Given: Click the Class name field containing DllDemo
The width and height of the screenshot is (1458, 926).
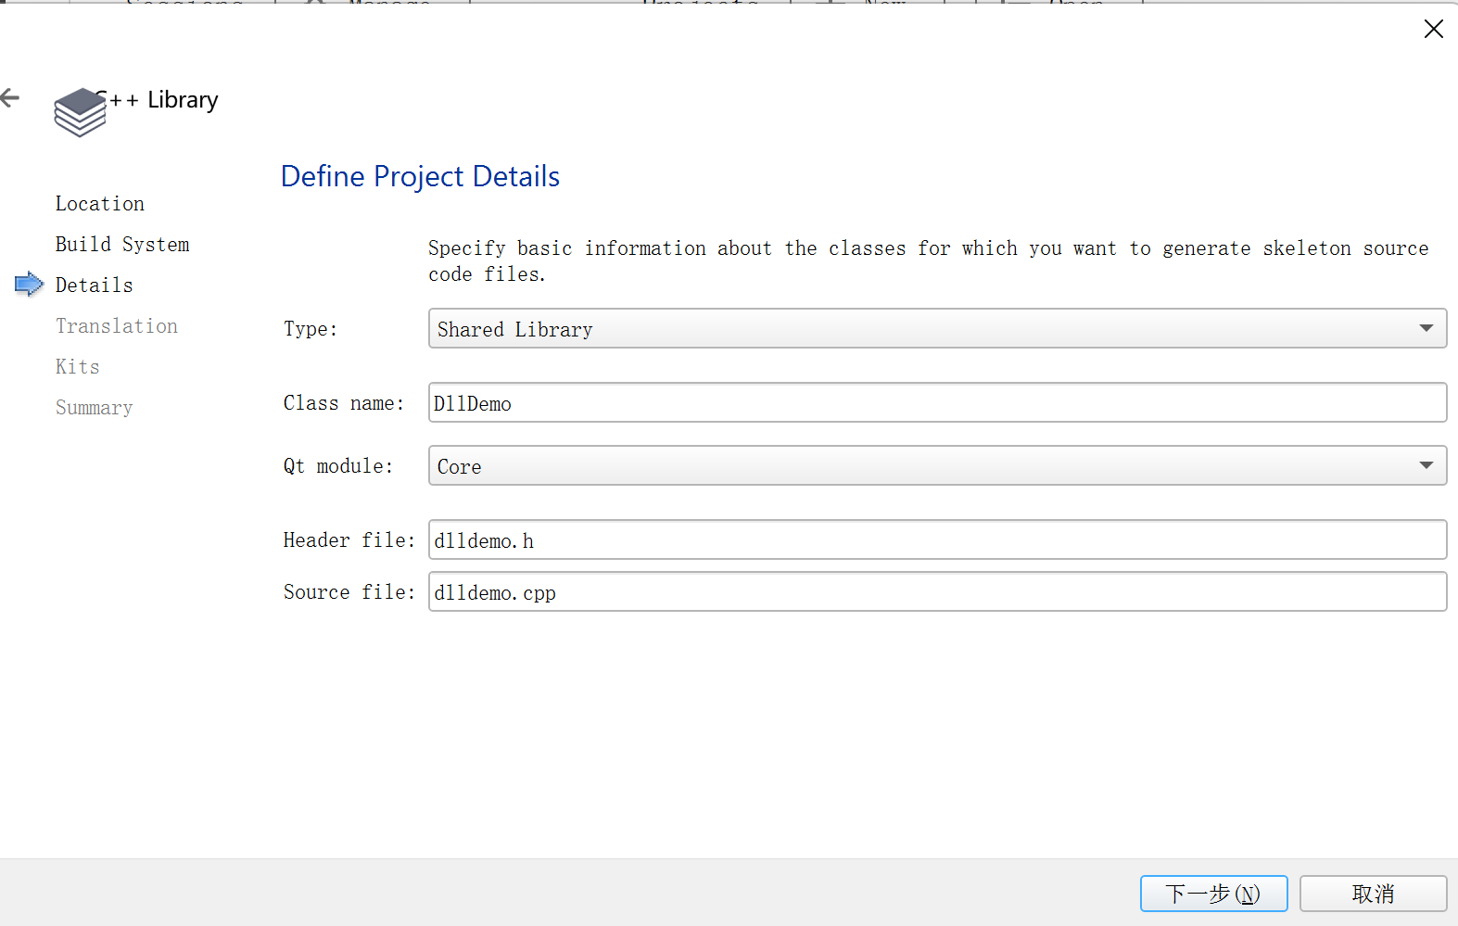Looking at the screenshot, I should coord(937,402).
